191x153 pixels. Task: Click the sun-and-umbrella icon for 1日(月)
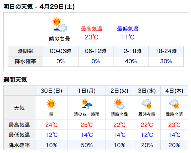(87, 104)
